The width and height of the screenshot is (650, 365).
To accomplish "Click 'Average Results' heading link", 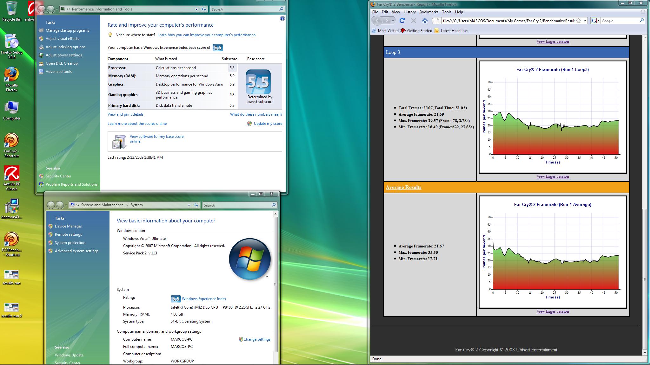I will pyautogui.click(x=403, y=187).
